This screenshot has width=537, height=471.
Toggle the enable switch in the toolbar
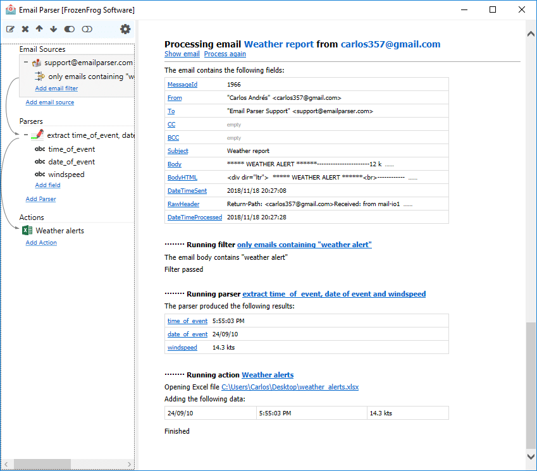(x=68, y=28)
